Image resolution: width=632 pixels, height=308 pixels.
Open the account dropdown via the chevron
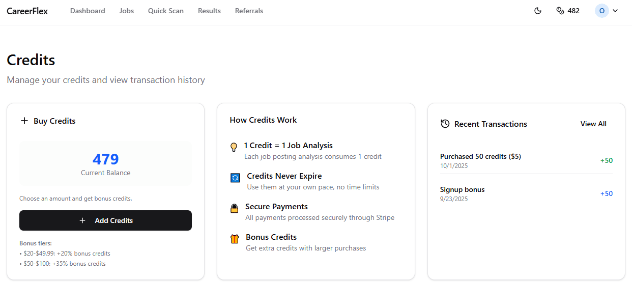[x=615, y=10]
